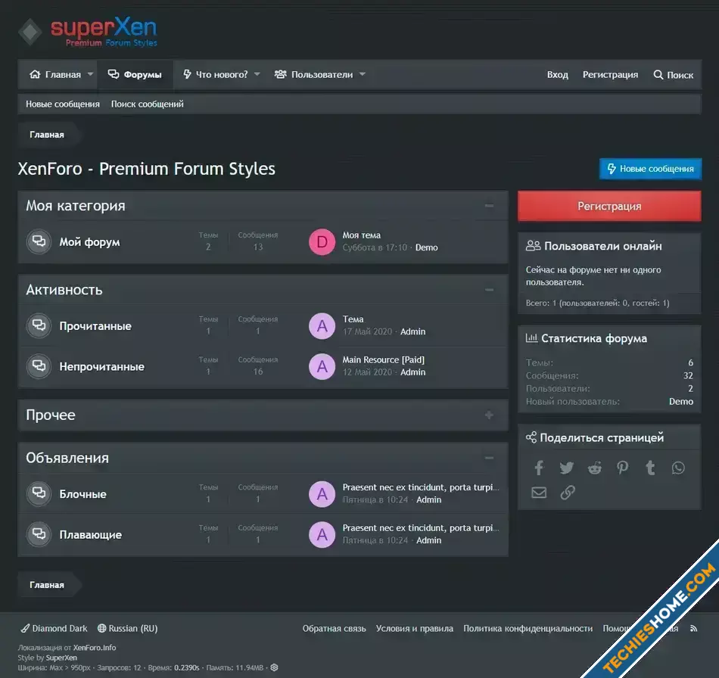Click the cog icon beside memory stats
The height and width of the screenshot is (678, 719).
274,667
